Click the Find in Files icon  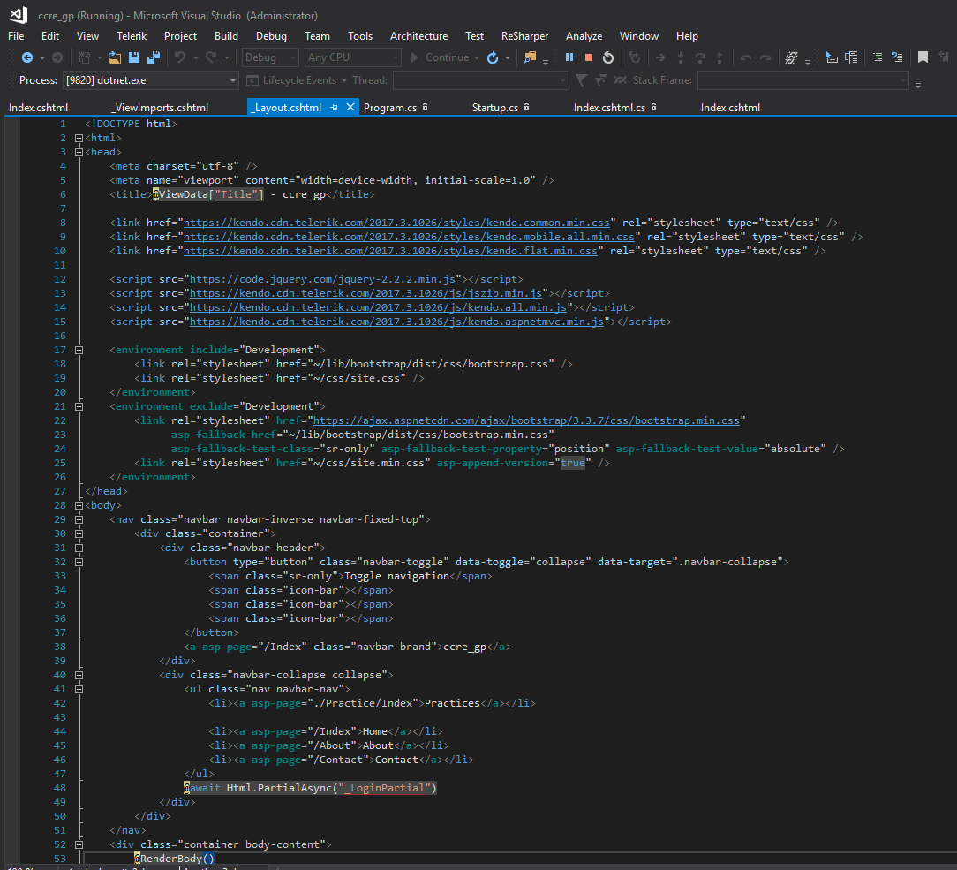[530, 57]
